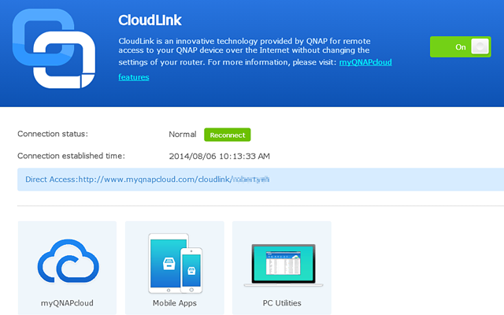Click the 'Connection status:' label
Image resolution: width=504 pixels, height=315 pixels.
pyautogui.click(x=53, y=134)
